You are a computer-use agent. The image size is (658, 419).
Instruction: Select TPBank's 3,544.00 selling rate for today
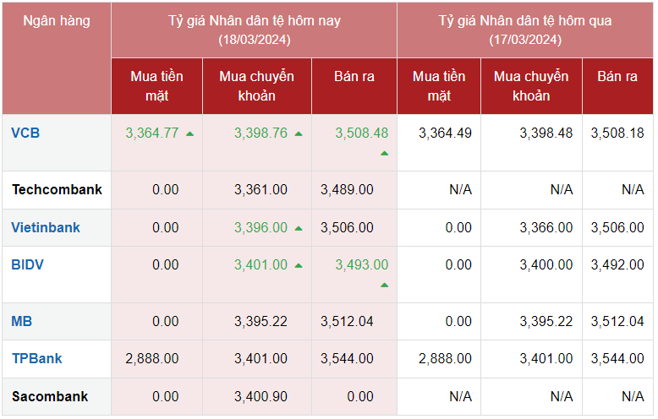coord(347,359)
